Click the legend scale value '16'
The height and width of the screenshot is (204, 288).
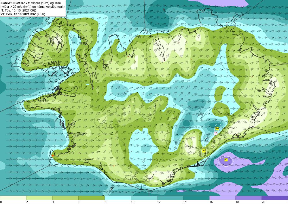coord(211,202)
